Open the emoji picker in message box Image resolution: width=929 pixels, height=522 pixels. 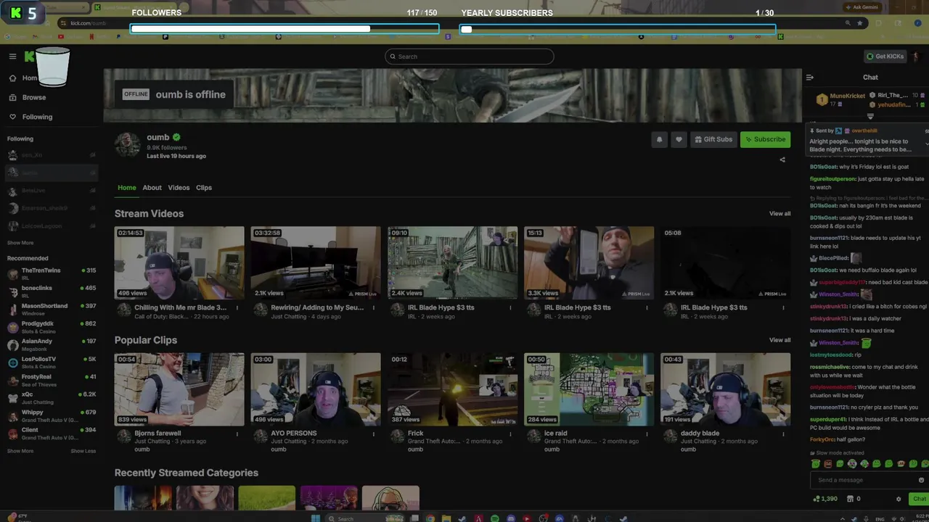point(921,480)
